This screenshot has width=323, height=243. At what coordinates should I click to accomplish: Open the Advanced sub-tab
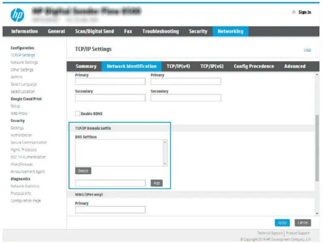click(295, 66)
